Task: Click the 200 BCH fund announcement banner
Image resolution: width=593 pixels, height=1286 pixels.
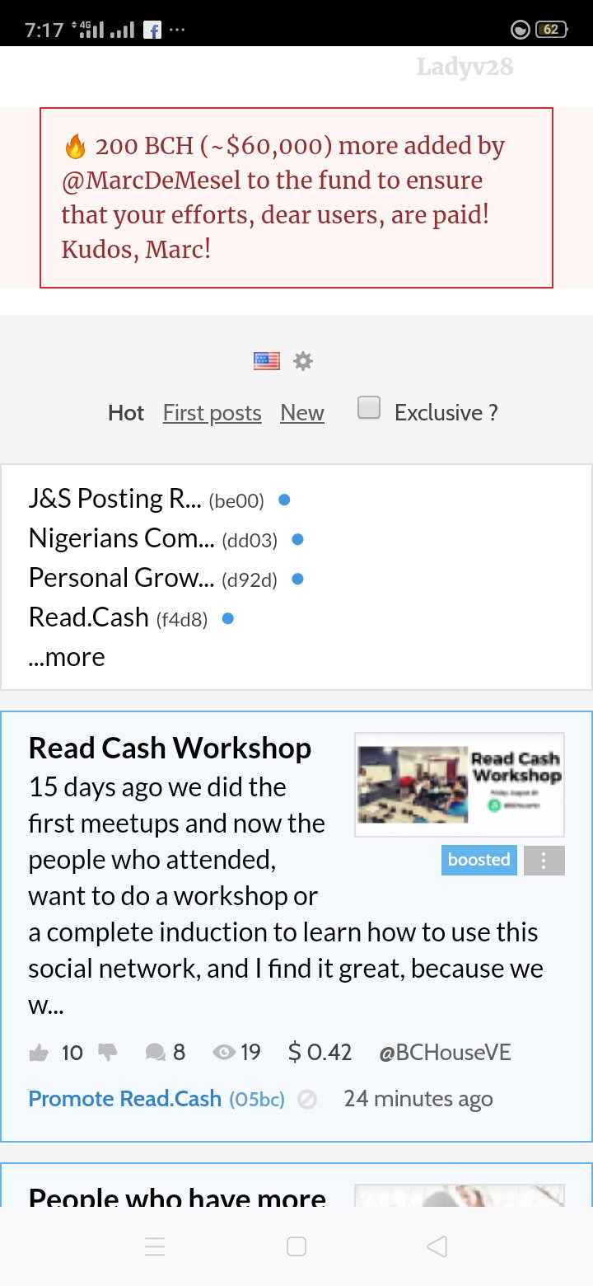Action: click(296, 198)
